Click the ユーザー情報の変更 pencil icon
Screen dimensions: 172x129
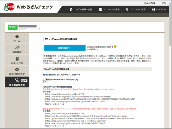(71, 10)
